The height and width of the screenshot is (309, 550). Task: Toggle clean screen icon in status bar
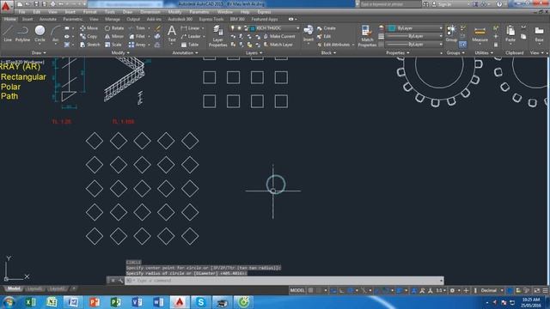[x=536, y=290]
